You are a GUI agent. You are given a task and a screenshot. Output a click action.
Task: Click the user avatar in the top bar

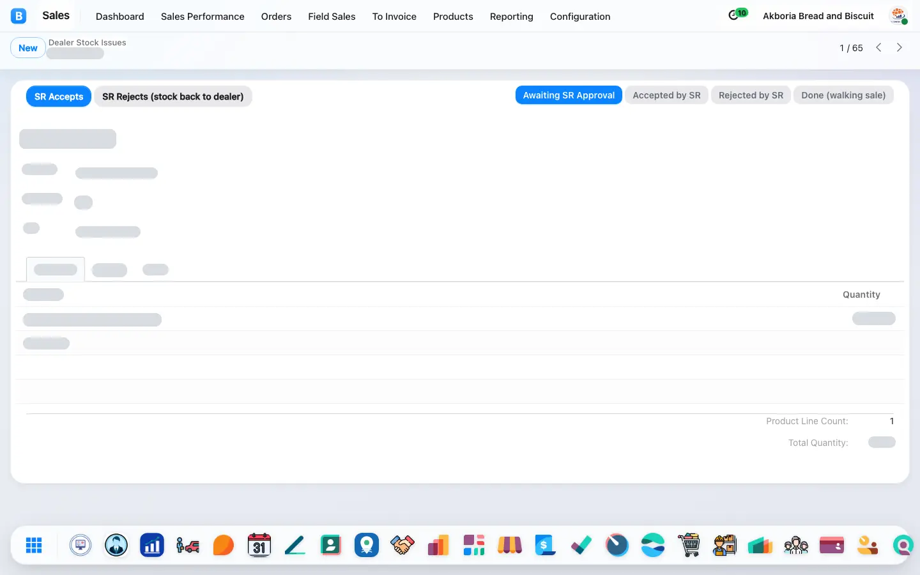click(x=898, y=16)
